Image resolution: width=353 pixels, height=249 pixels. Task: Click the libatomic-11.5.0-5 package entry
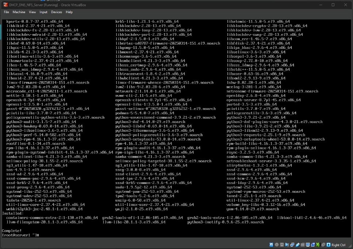click(258, 22)
